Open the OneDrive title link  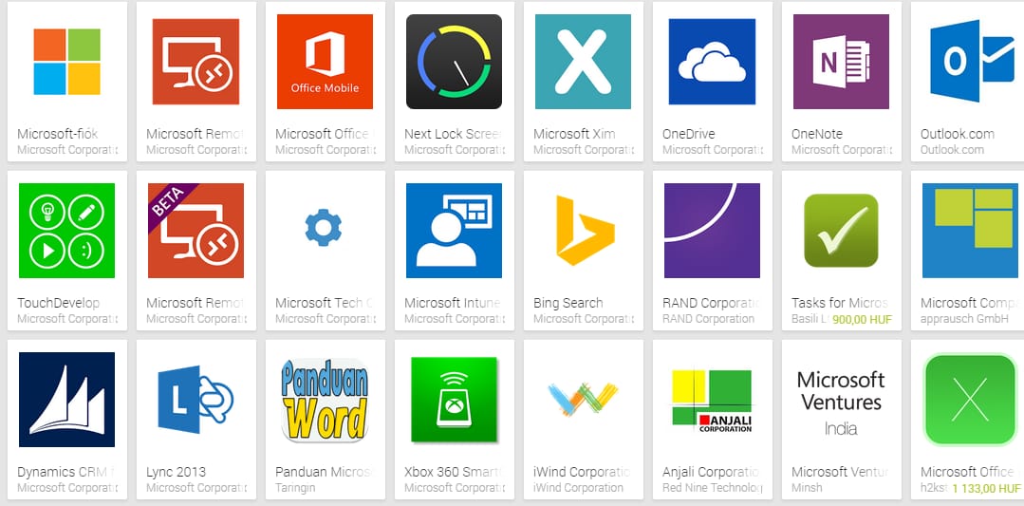pos(688,134)
